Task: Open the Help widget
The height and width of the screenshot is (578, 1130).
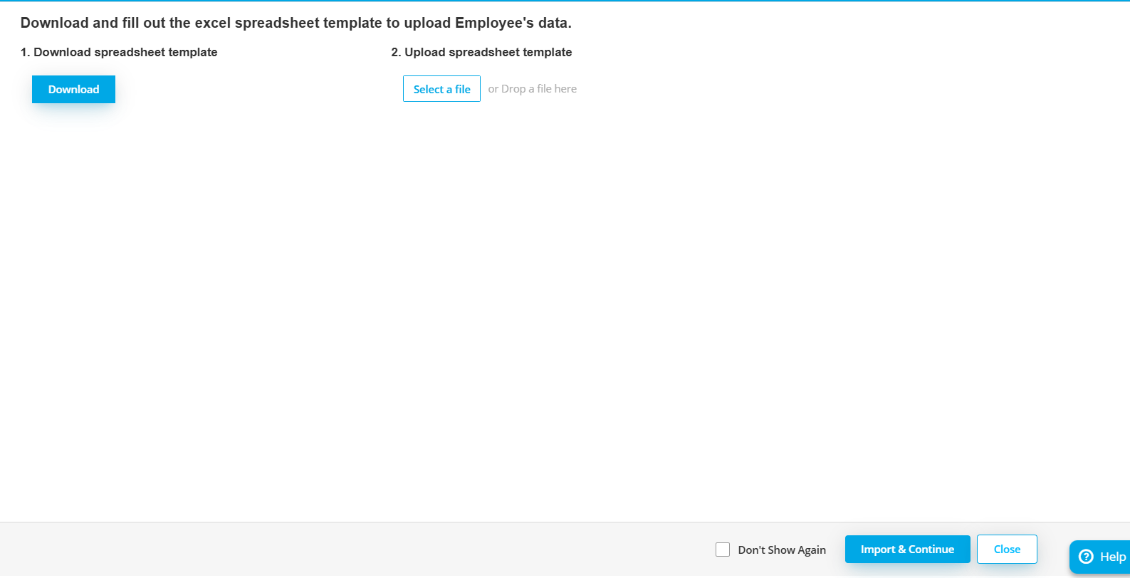Action: [x=1101, y=557]
